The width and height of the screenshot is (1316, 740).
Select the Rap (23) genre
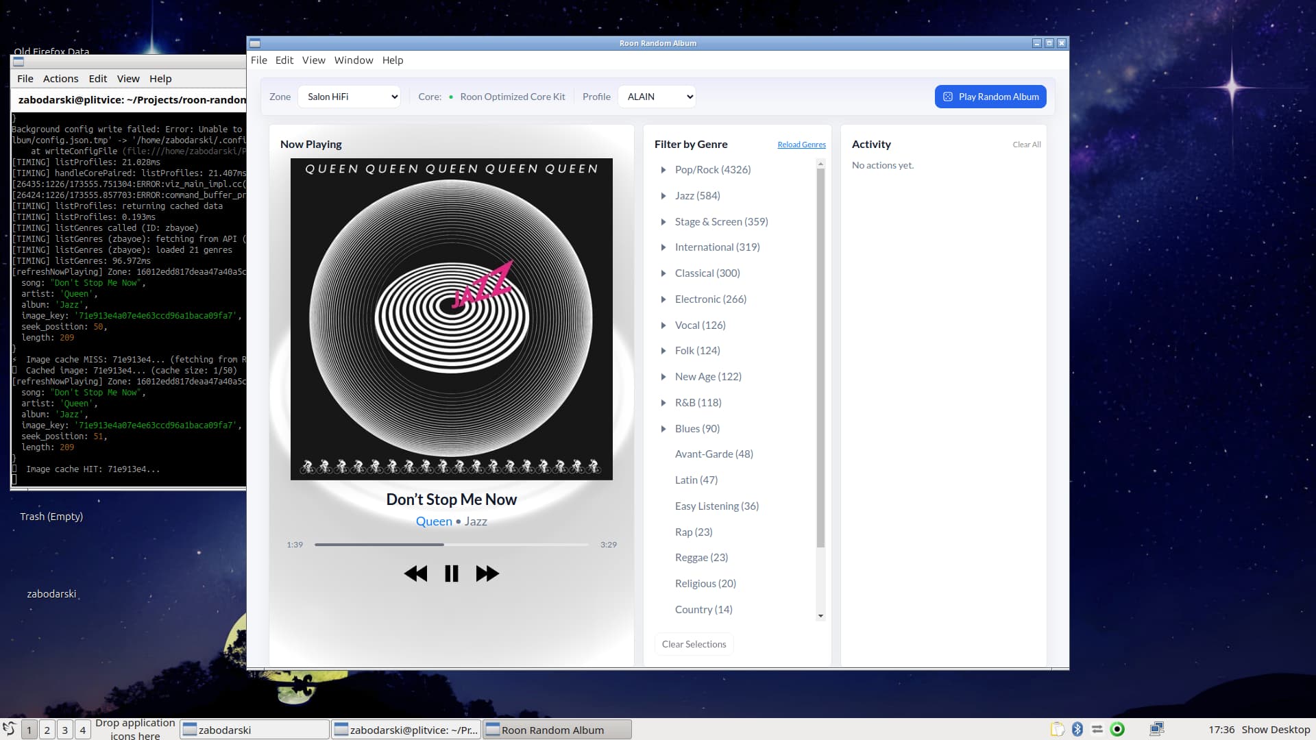[694, 532]
